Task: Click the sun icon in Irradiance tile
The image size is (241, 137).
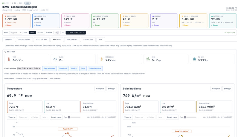Action: (x=102, y=59)
